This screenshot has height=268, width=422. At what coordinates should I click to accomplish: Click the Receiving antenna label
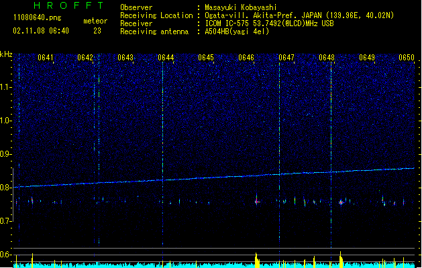(x=154, y=31)
